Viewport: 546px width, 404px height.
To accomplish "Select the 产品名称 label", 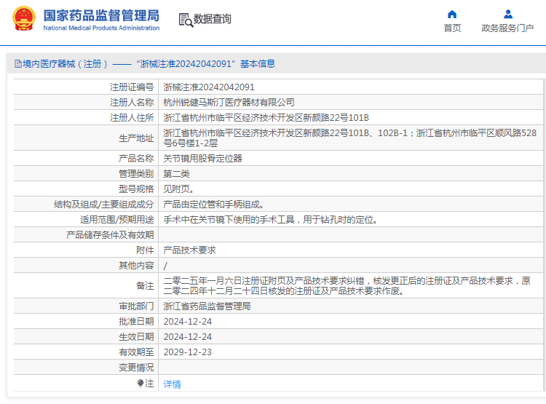I will click(x=136, y=159).
